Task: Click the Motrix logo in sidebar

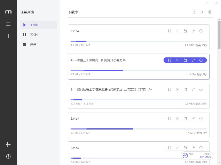Action: pyautogui.click(x=8, y=12)
